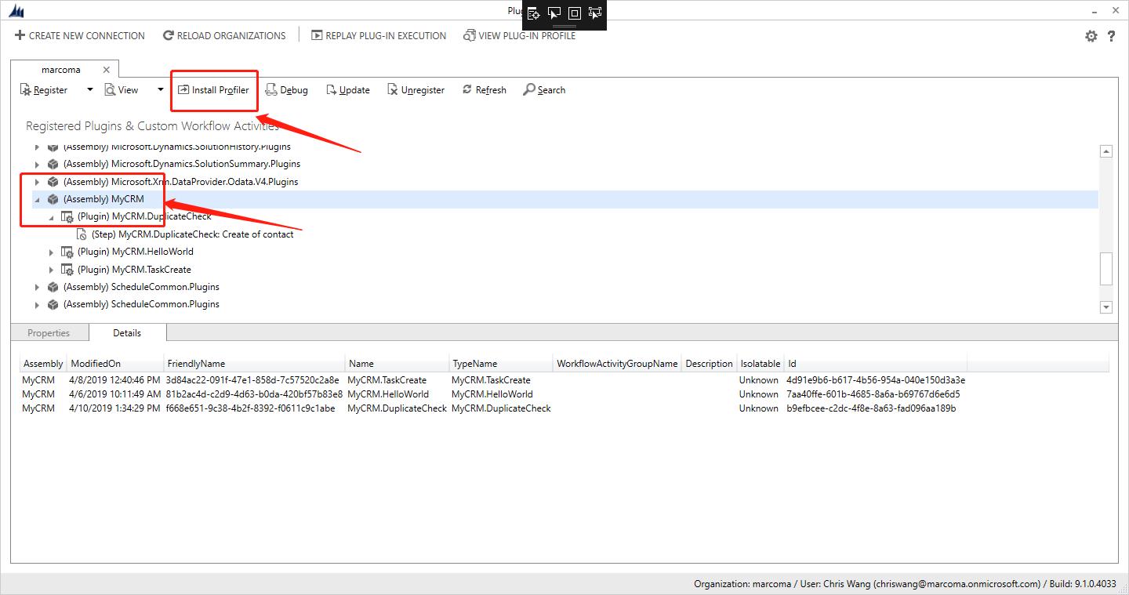This screenshot has height=595, width=1129.
Task: Click the Odata.V4.Plugins assembly icon
Action: (x=53, y=182)
